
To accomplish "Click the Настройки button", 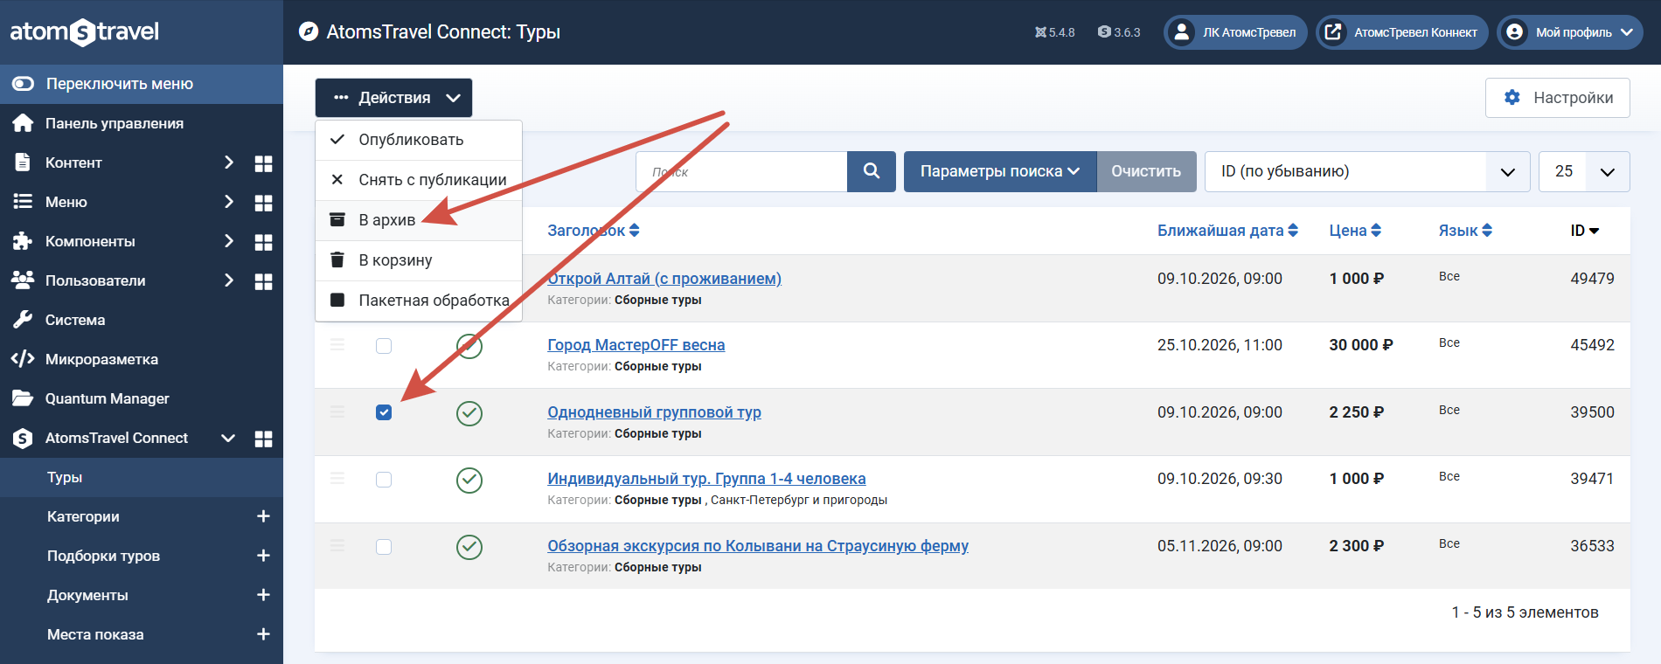I will click(1558, 98).
